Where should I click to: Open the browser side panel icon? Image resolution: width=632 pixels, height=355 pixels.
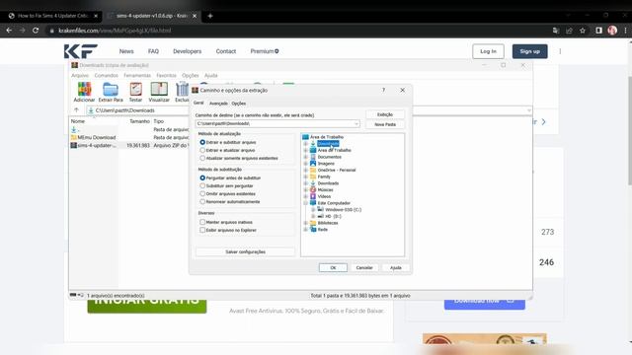click(599, 31)
